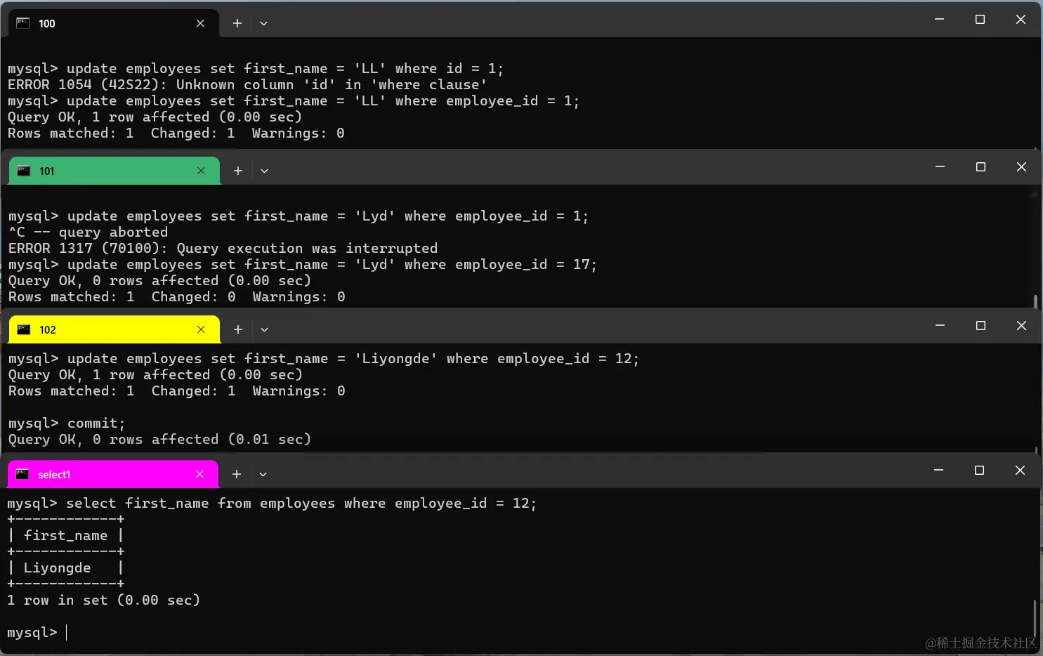
Task: Select the magenta tab labeled select1
Action: coord(113,474)
